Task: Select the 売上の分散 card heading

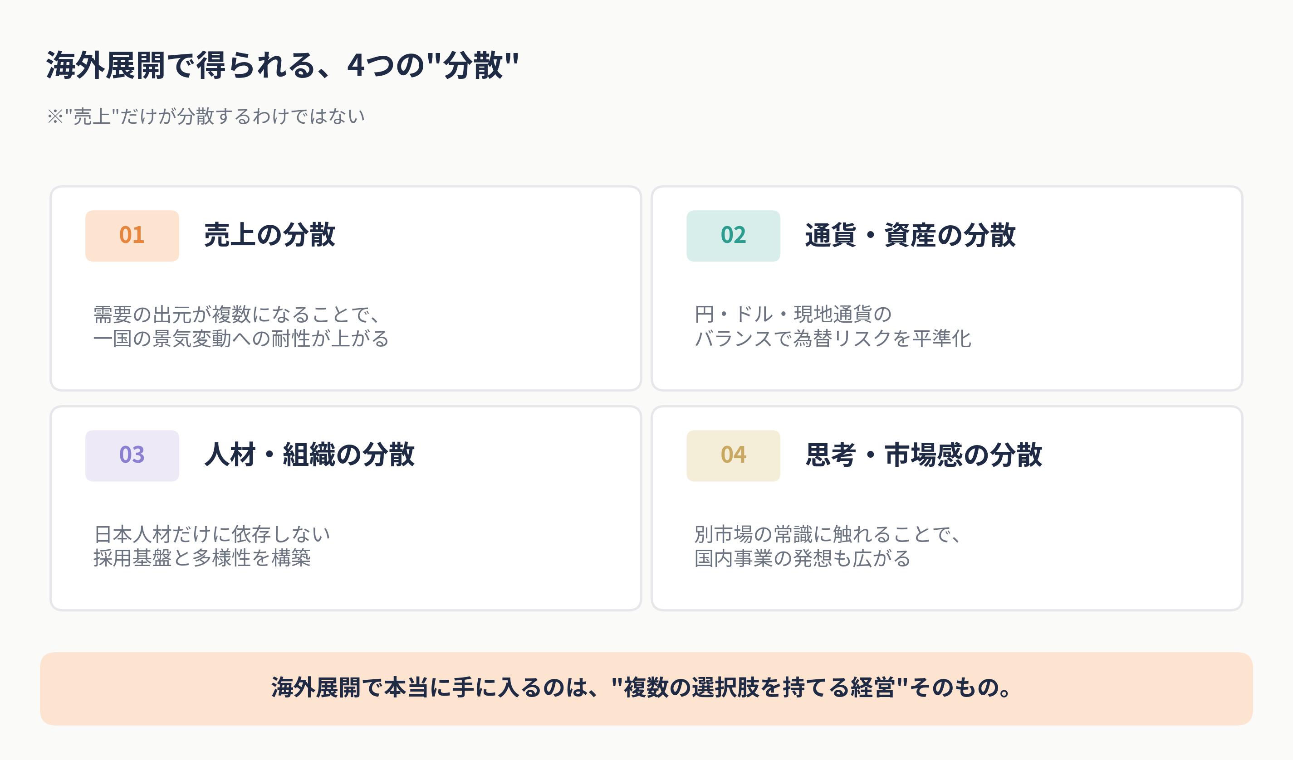Action: [269, 235]
